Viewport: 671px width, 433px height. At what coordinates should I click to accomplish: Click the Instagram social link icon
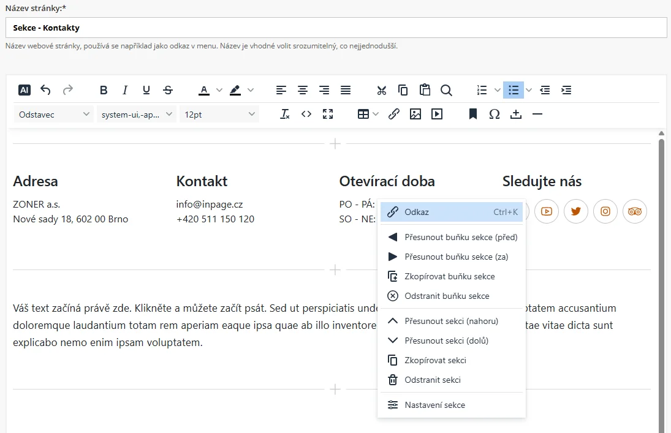[x=605, y=211]
